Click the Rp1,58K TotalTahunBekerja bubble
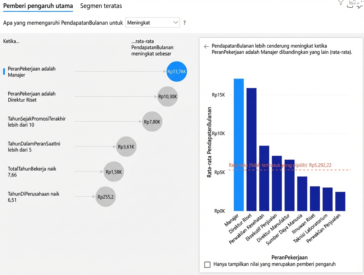364x275 pixels. [x=113, y=172]
